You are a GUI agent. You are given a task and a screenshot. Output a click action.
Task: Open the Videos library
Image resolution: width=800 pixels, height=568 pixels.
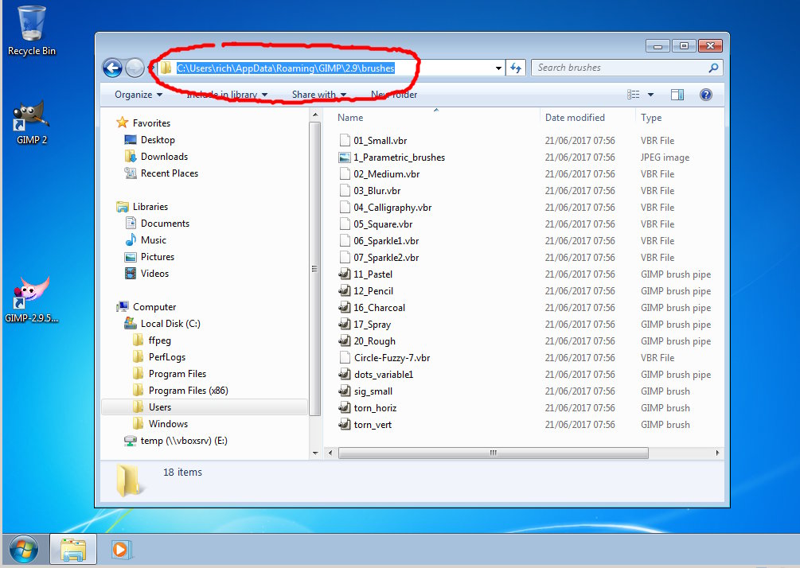[154, 274]
